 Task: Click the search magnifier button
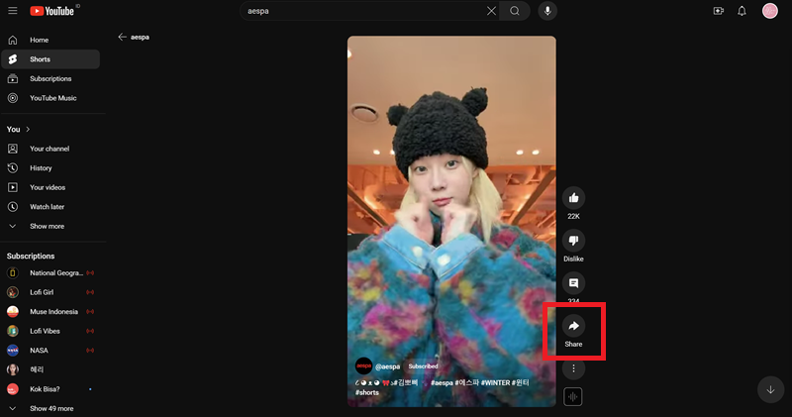[515, 11]
